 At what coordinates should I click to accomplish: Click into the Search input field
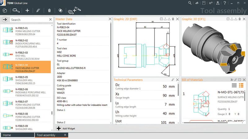point(29,20)
